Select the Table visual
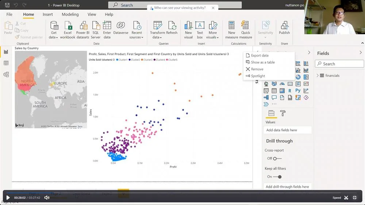Viewport: 365px width, 205px height. tap(274, 91)
